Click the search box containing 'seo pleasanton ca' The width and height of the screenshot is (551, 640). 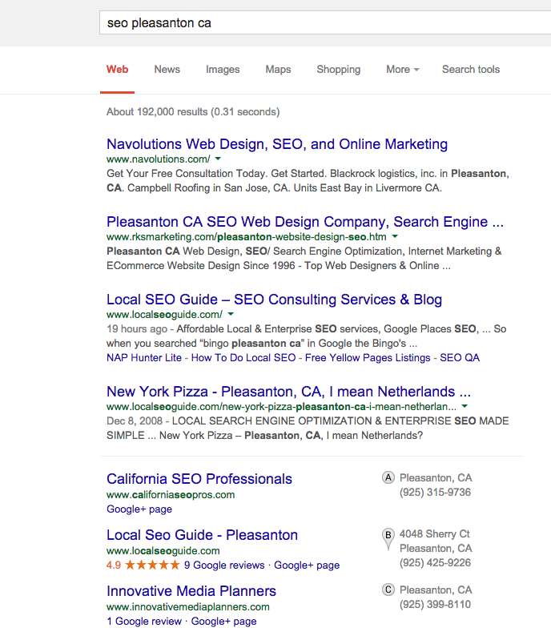pyautogui.click(x=325, y=23)
